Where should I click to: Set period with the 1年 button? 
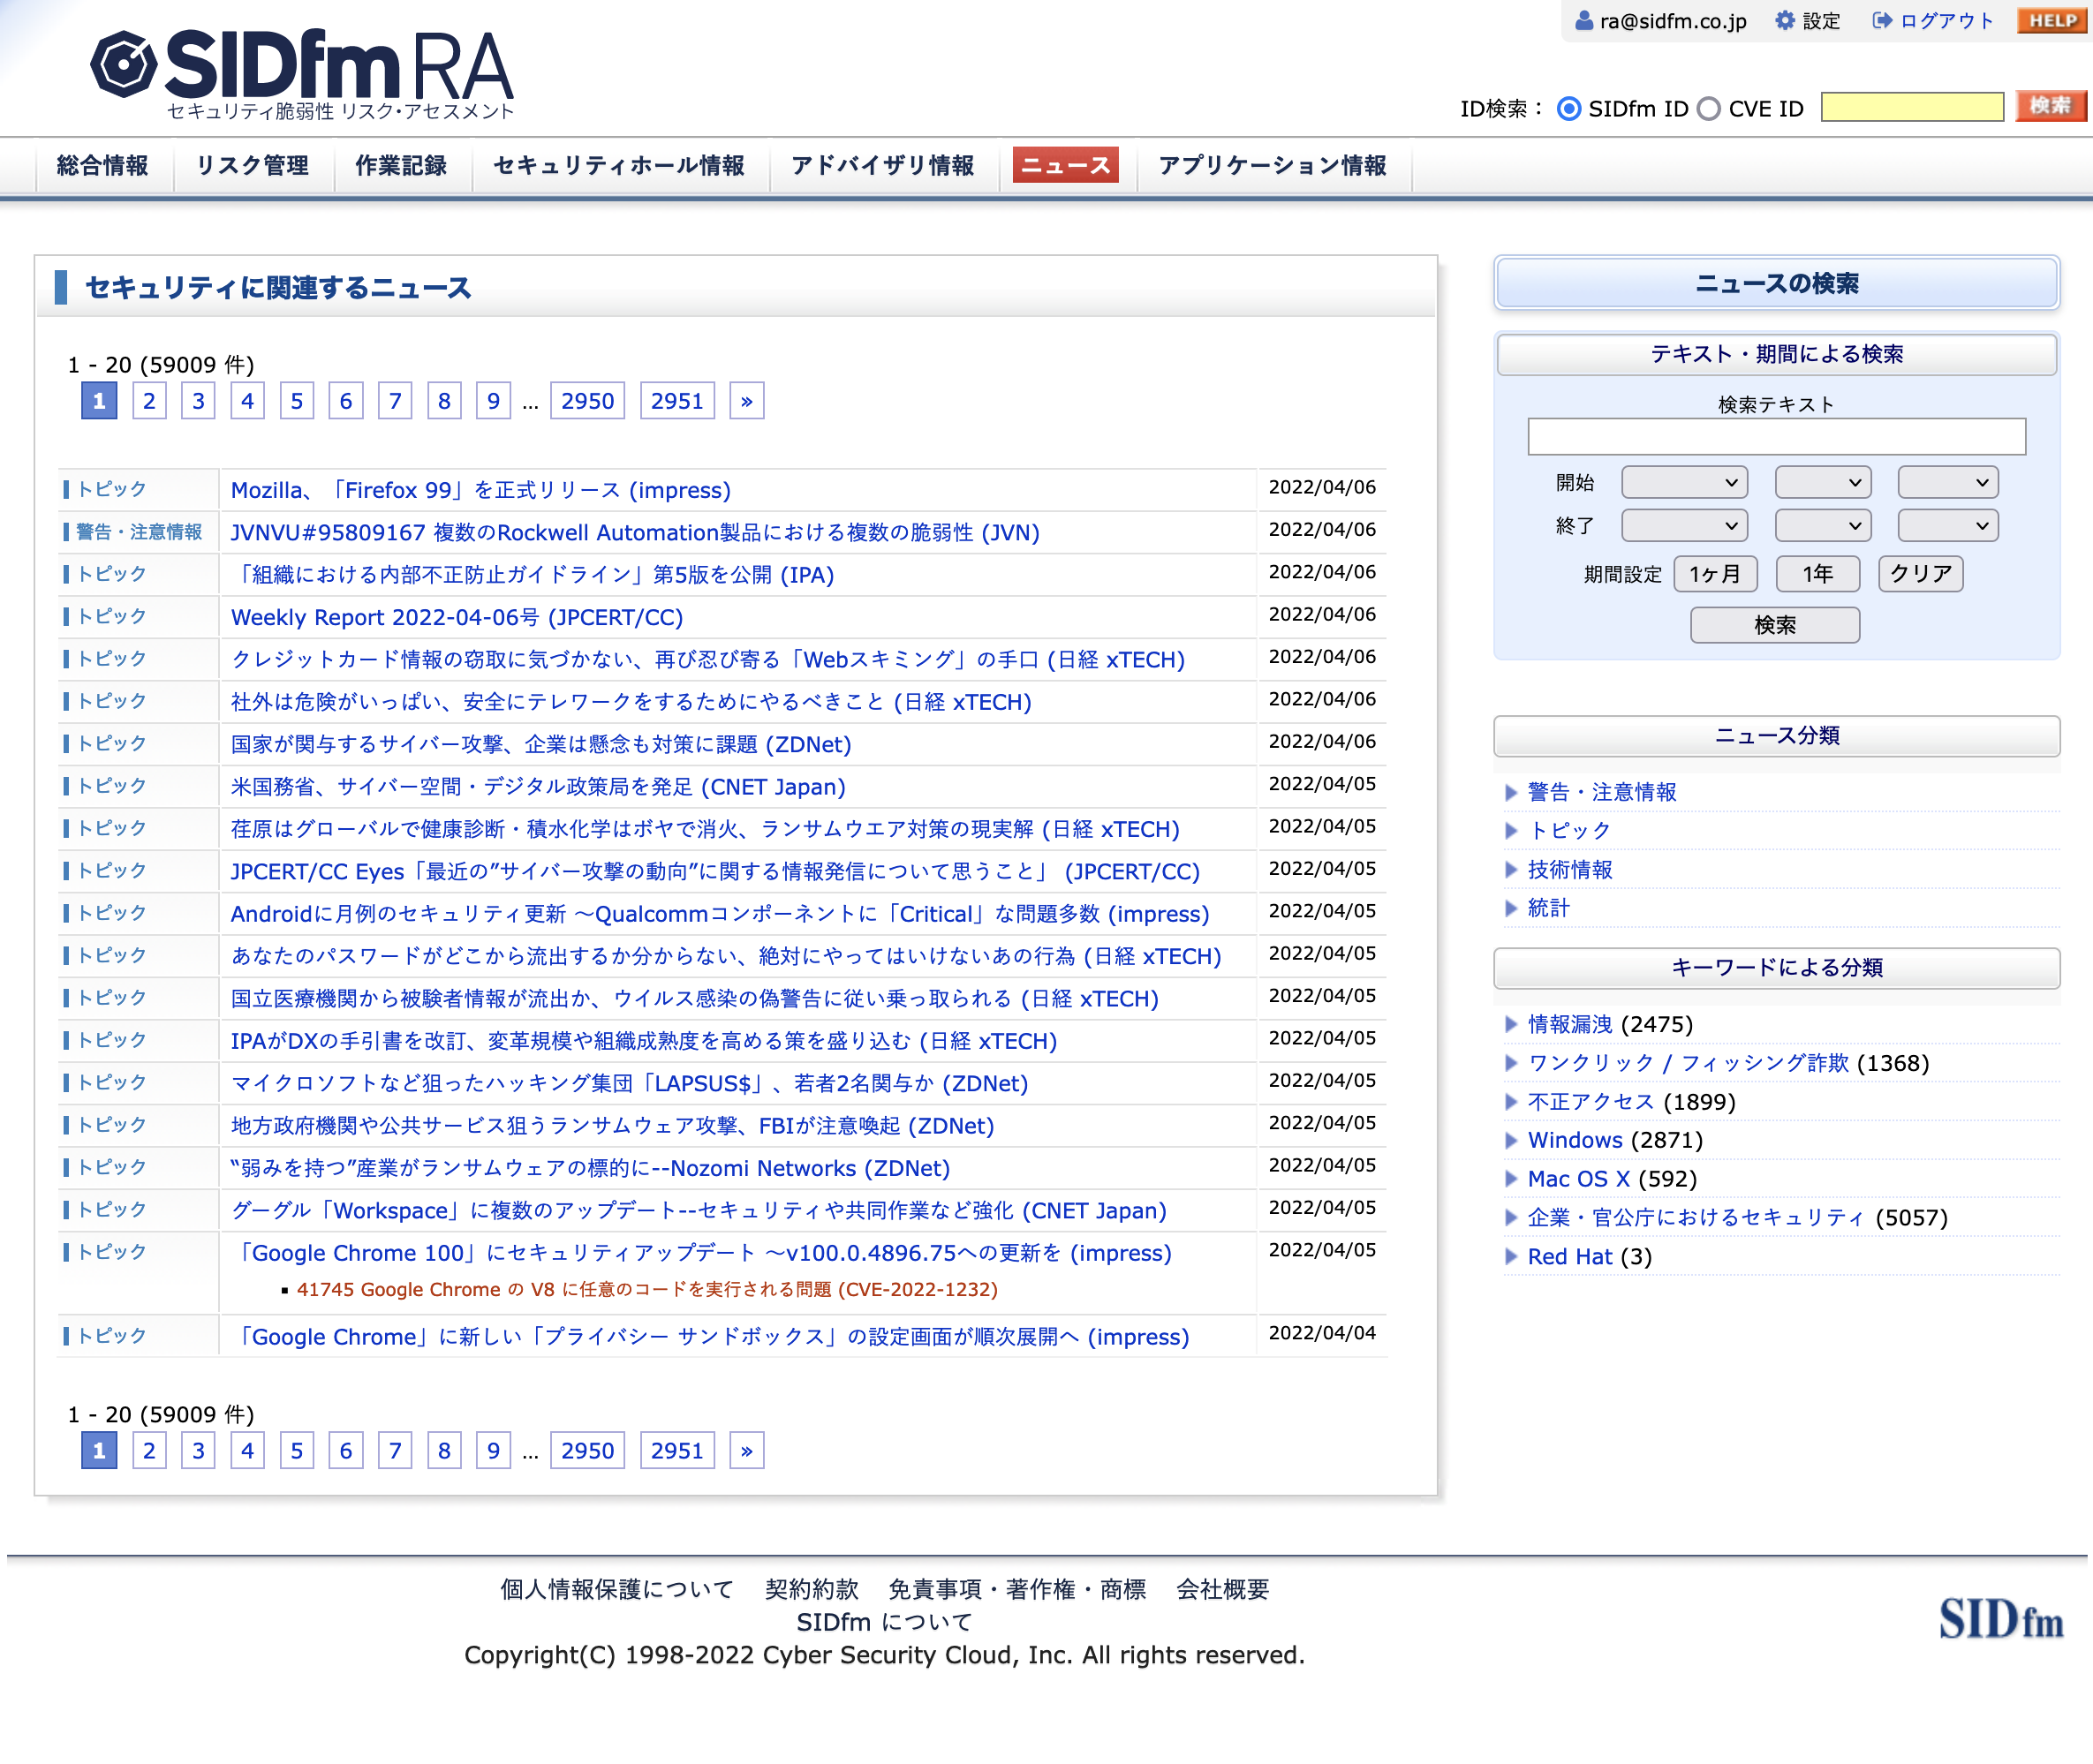(x=1818, y=574)
